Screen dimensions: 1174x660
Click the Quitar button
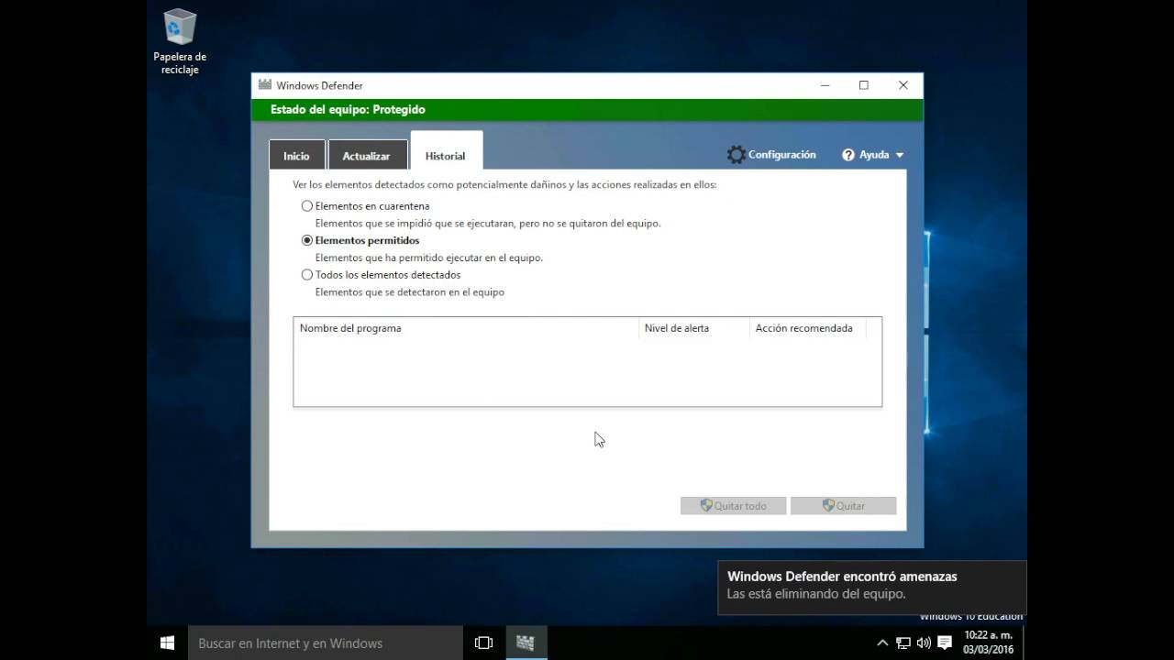click(x=844, y=506)
